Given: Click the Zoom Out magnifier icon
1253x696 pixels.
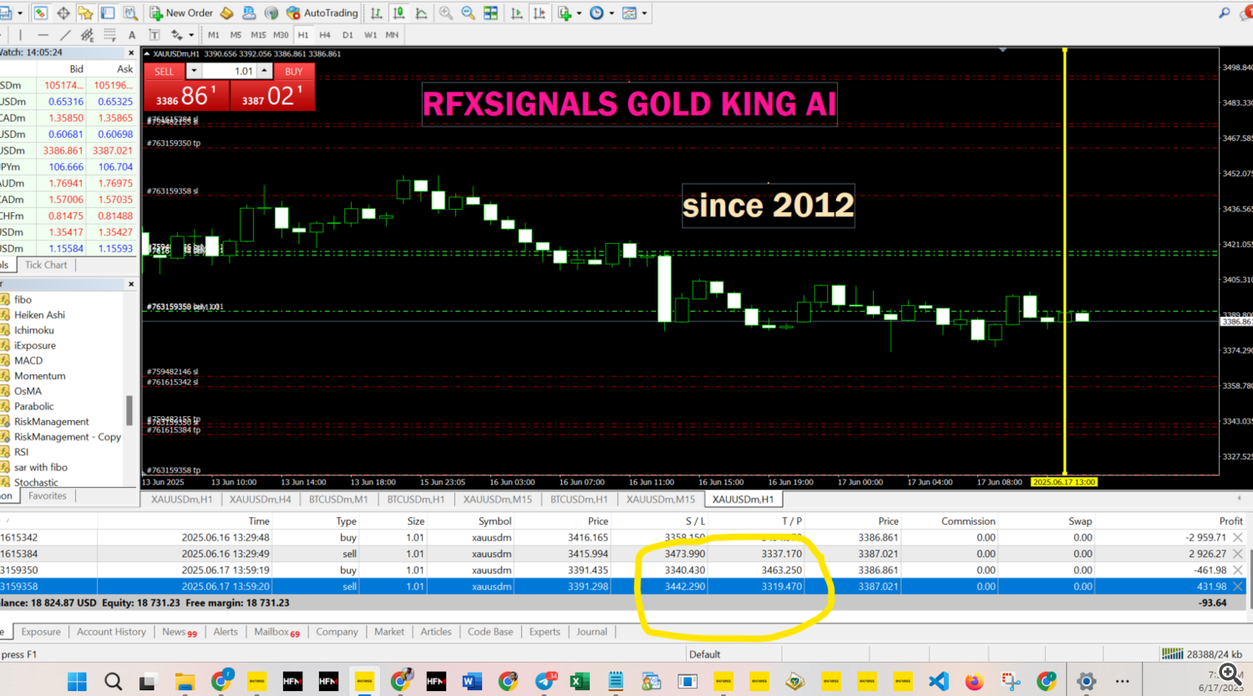Looking at the screenshot, I should point(468,13).
